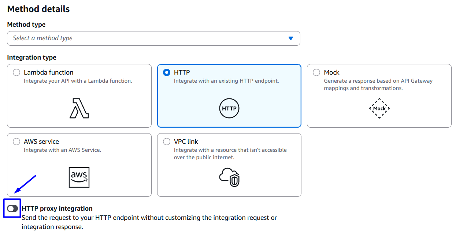Click the cloud shield VPC icon

[229, 177]
